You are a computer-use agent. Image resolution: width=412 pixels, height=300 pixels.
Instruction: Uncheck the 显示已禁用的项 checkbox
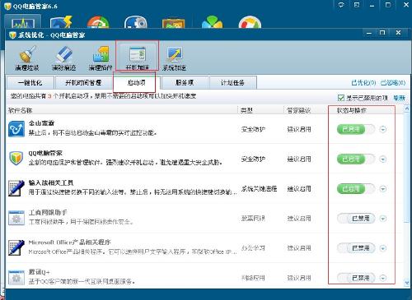click(341, 98)
